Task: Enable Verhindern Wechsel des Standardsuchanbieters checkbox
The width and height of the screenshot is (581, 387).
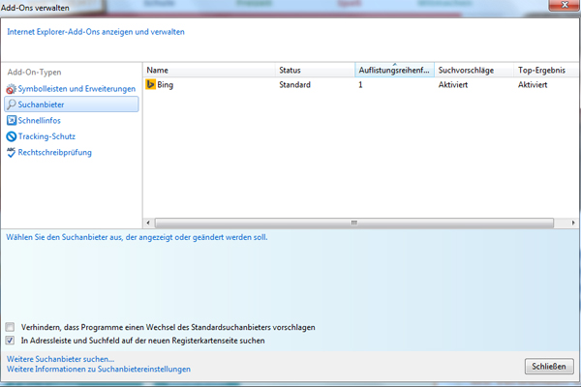Action: 11,327
